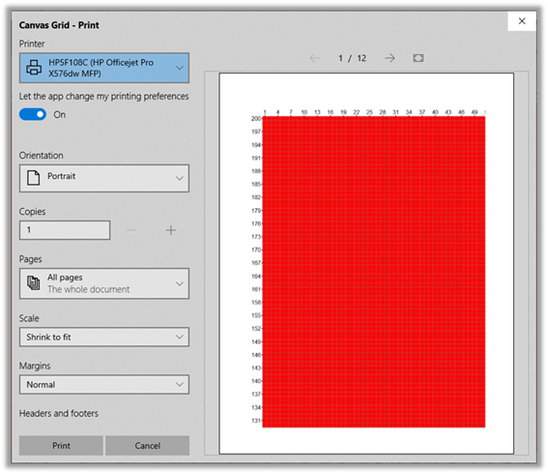Click inside the Copies input field

pos(65,230)
